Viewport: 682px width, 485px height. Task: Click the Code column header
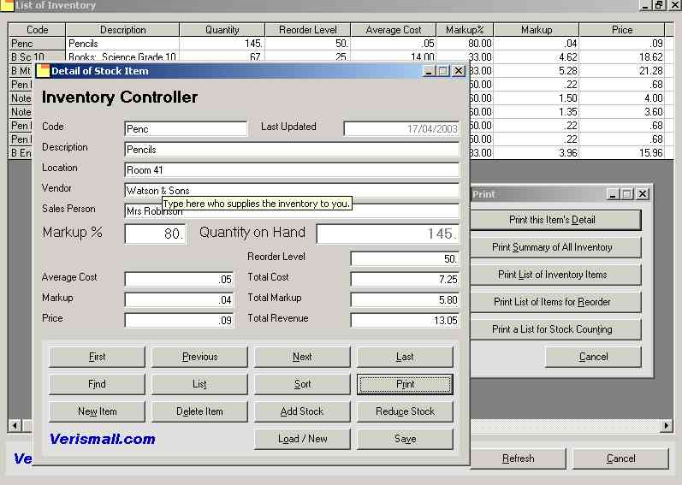tap(37, 30)
